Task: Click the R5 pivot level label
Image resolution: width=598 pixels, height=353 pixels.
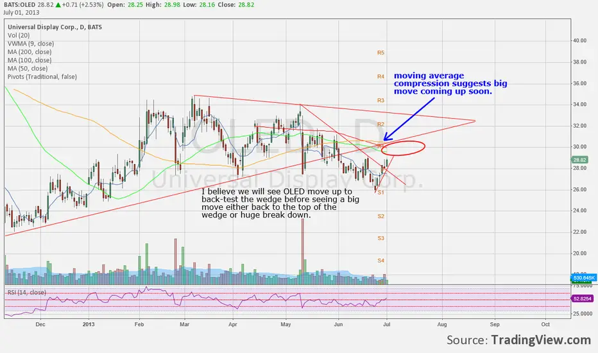Action: click(x=380, y=53)
